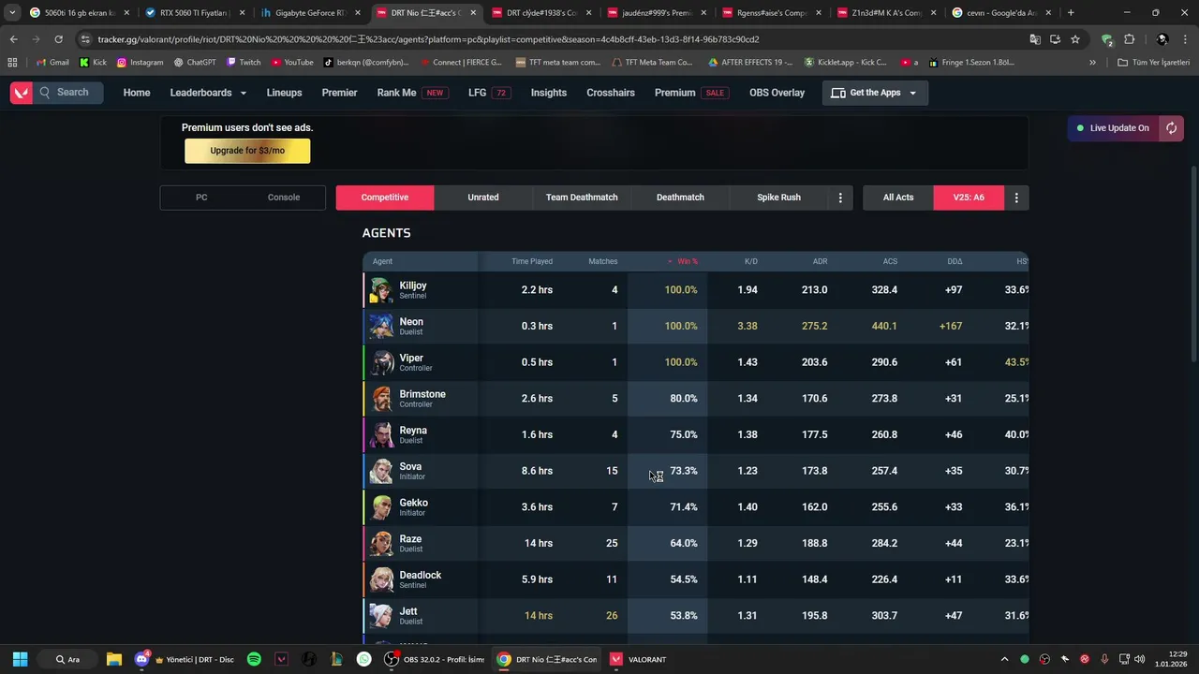This screenshot has height=674, width=1199.
Task: Click the Upgrade for $3/mo button
Action: pyautogui.click(x=247, y=151)
